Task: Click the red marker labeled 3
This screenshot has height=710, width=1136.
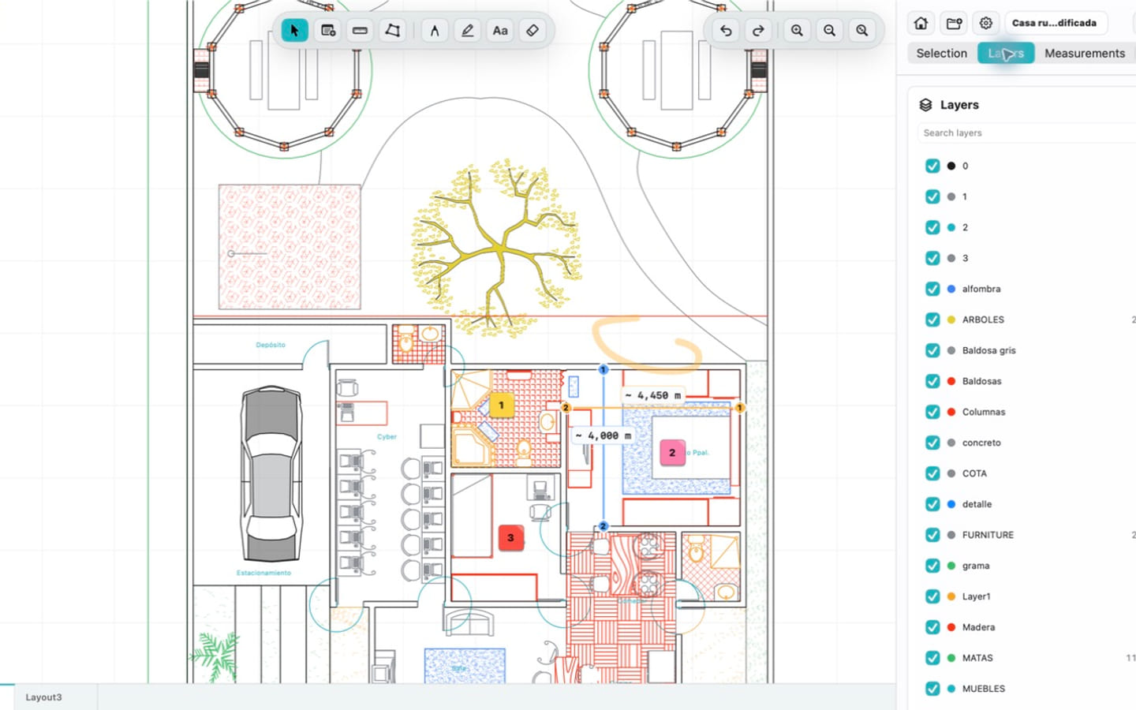Action: (x=510, y=538)
